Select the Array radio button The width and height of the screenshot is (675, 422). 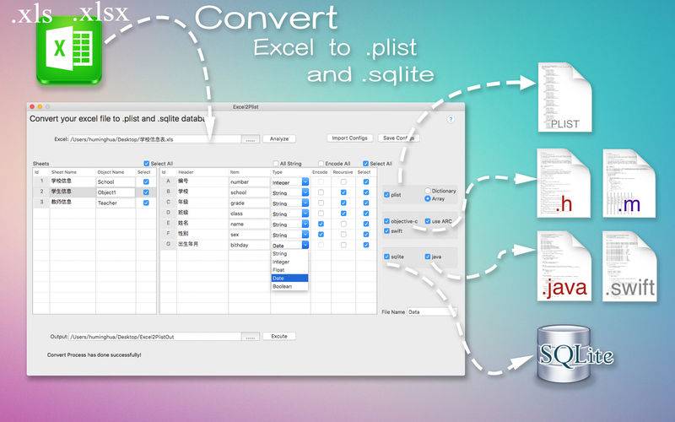click(x=428, y=198)
